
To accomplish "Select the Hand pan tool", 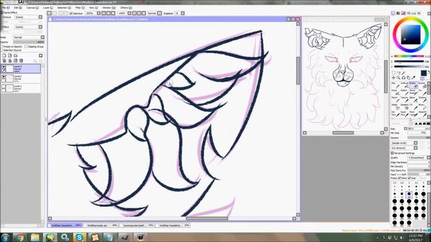I will [x=408, y=78].
